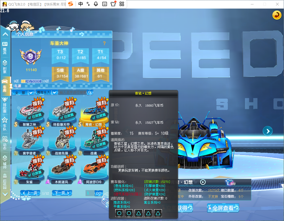Select the T3 car tier tab

tap(60, 56)
